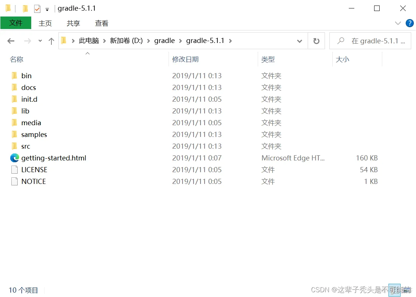The height and width of the screenshot is (297, 416).
Task: Navigate to 此电脑 in address bar
Action: 89,41
